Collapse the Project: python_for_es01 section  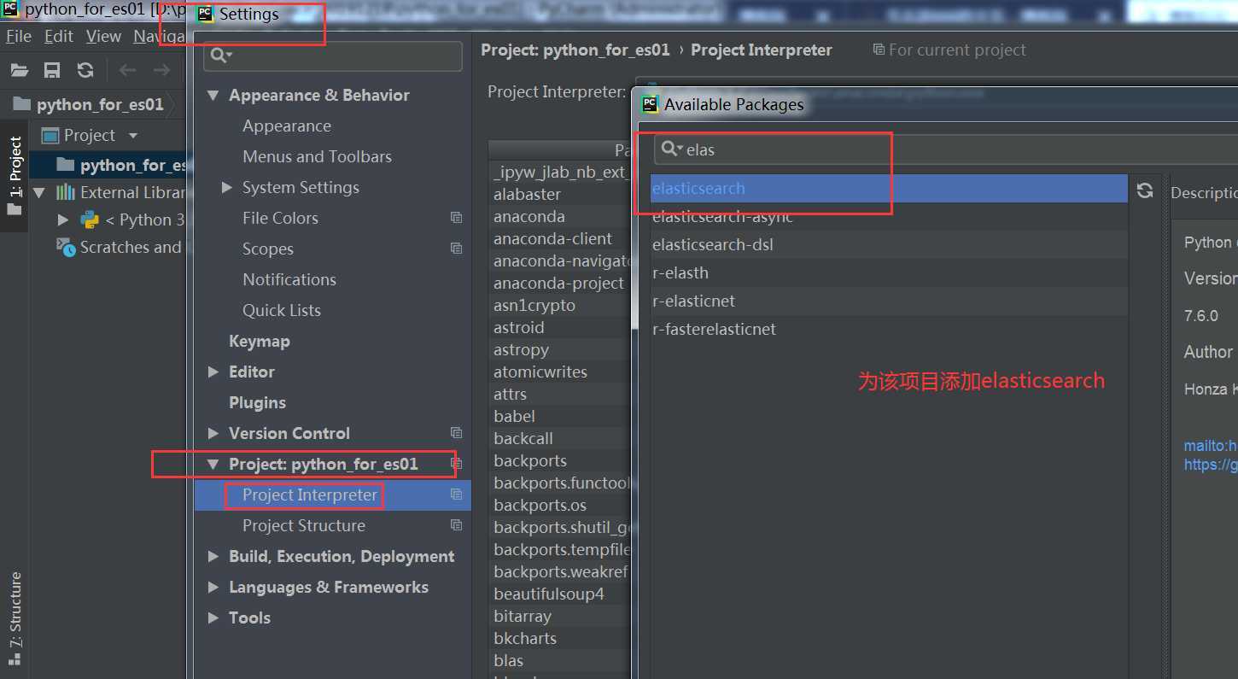click(213, 464)
